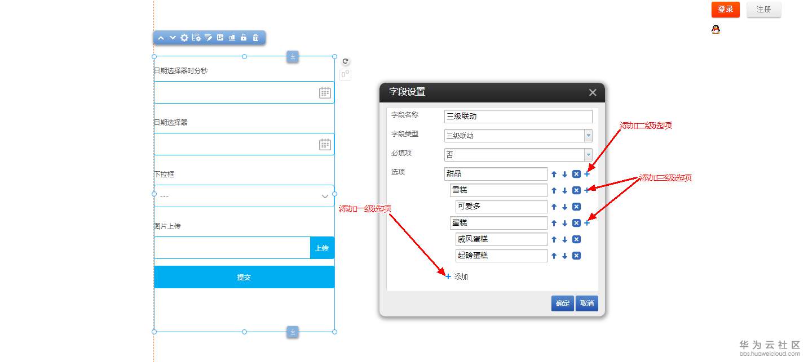Open the 字段类型 dropdown arrow
808x362 pixels.
588,136
